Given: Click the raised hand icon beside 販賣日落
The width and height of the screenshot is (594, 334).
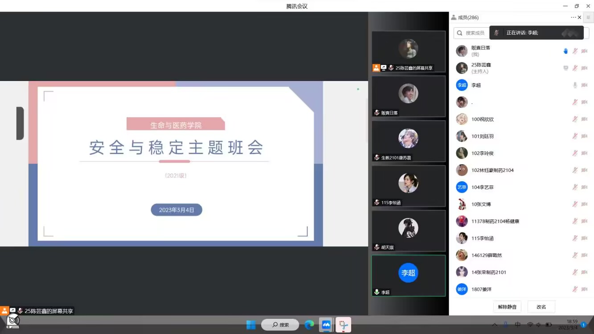Looking at the screenshot, I should pyautogui.click(x=565, y=51).
